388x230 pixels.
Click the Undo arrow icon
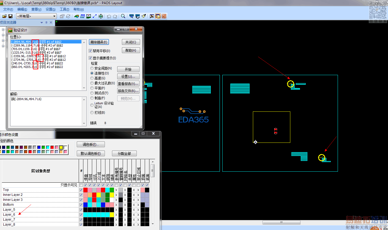pyautogui.click(x=109, y=16)
